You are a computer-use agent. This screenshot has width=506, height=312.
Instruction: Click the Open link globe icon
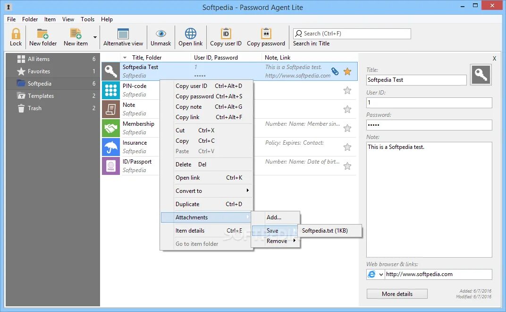(x=190, y=35)
